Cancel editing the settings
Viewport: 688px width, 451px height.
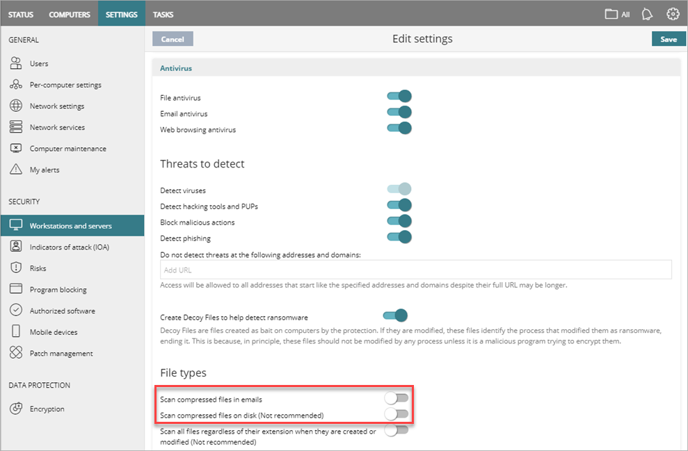tap(172, 39)
